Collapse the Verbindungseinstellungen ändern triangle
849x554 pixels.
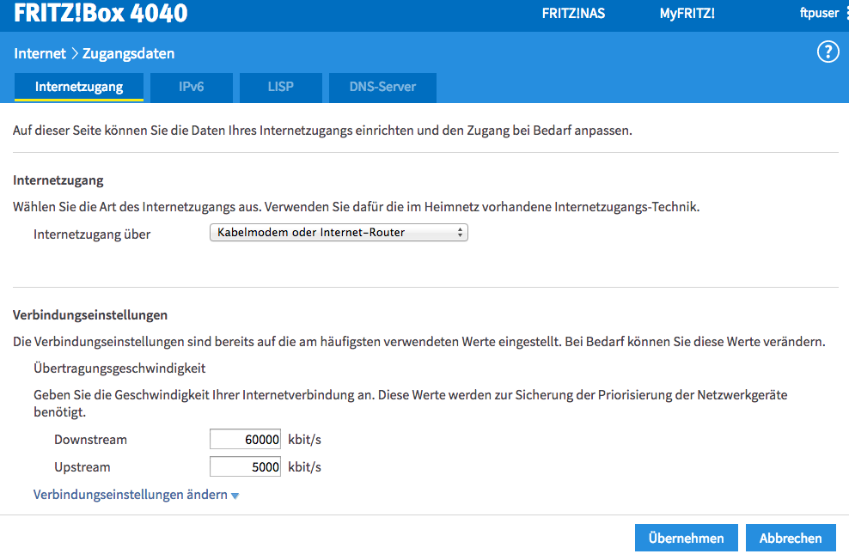tap(235, 495)
